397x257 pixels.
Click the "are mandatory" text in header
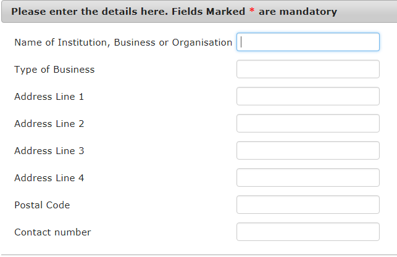298,12
